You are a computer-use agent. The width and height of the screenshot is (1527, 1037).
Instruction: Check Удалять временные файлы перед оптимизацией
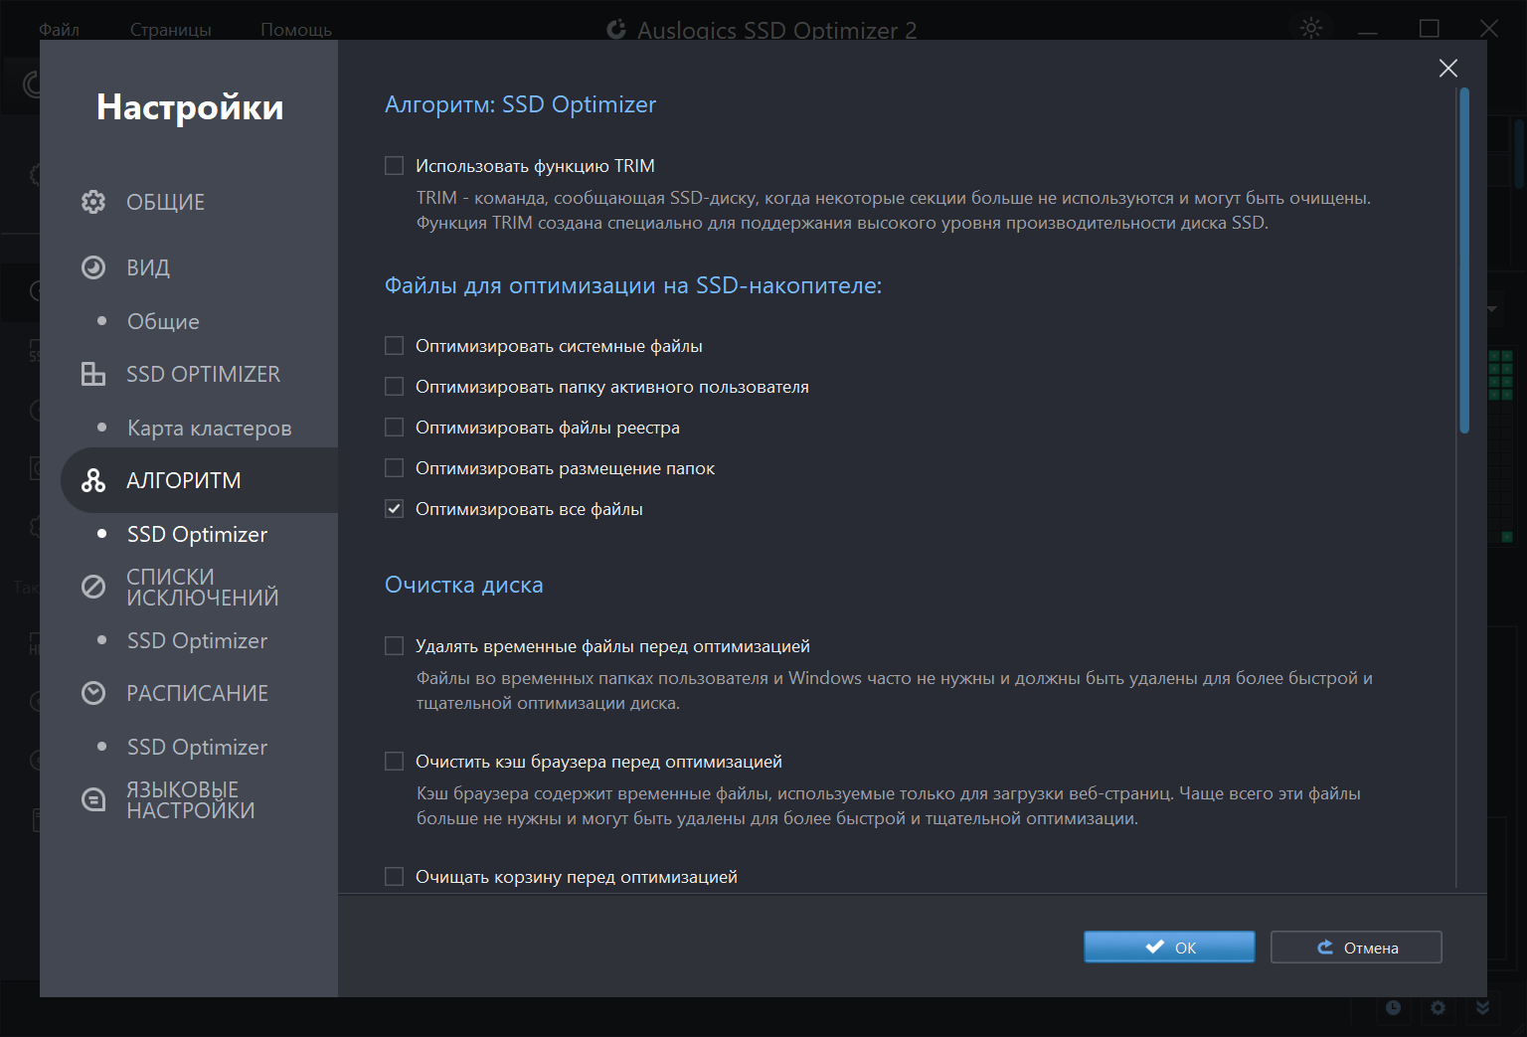tap(395, 646)
